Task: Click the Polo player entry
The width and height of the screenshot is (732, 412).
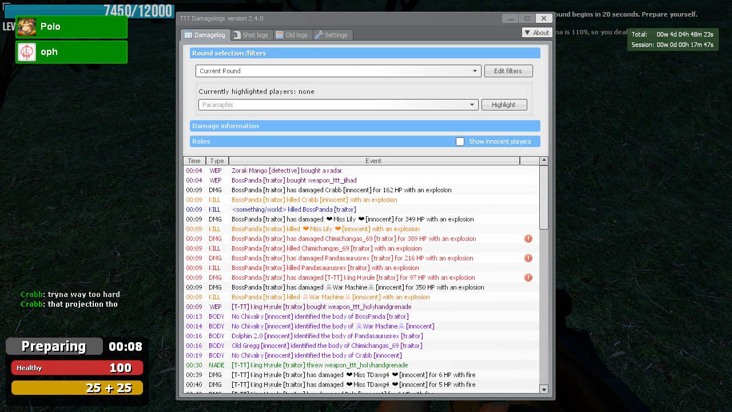Action: point(71,27)
